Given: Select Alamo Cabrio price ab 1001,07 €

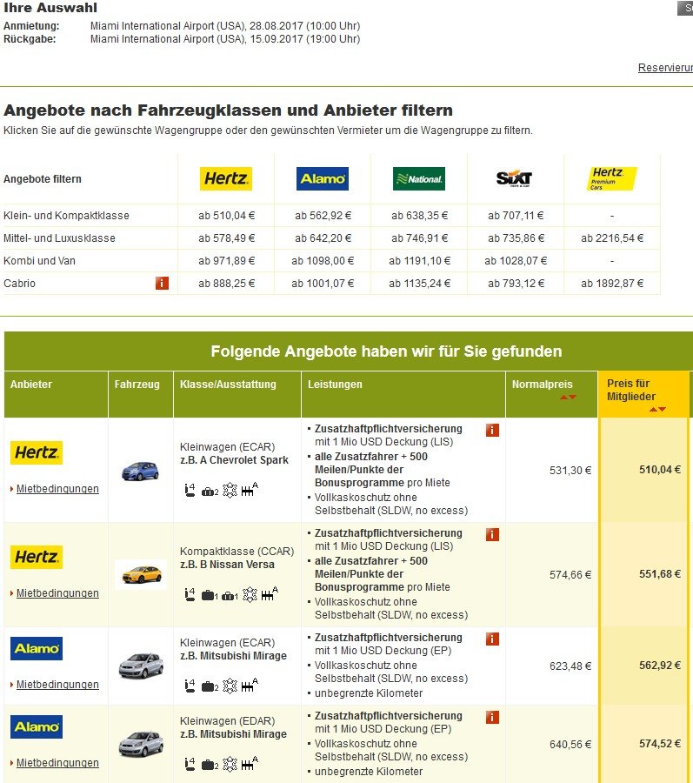Looking at the screenshot, I should pyautogui.click(x=323, y=283).
